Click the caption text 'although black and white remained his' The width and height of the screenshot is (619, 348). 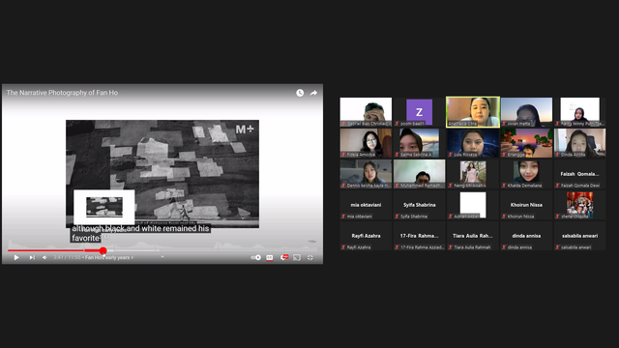point(140,228)
